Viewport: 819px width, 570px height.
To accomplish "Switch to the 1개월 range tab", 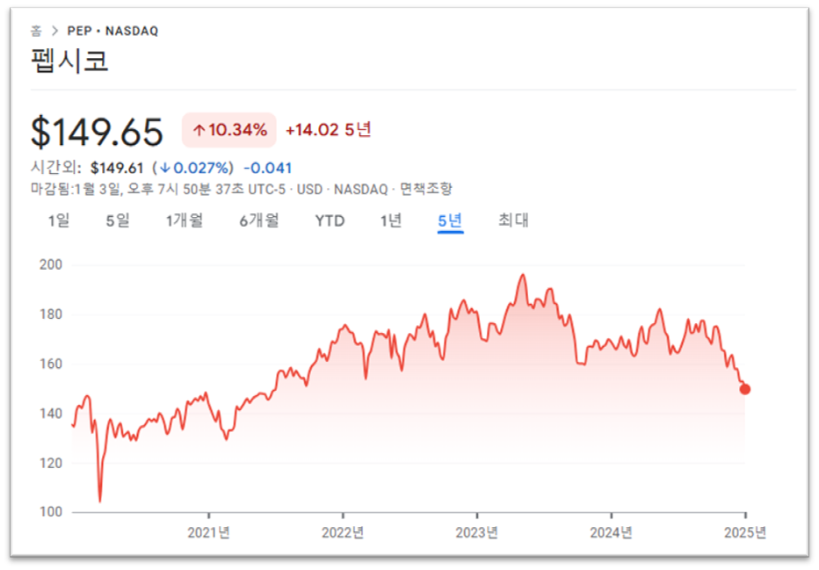I will (185, 220).
